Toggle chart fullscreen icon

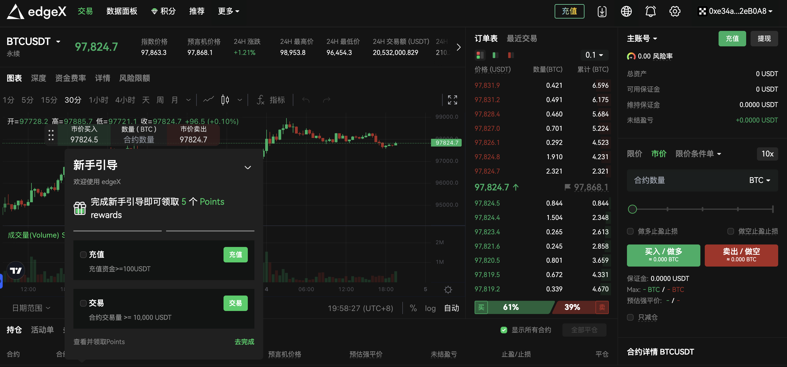pyautogui.click(x=453, y=100)
